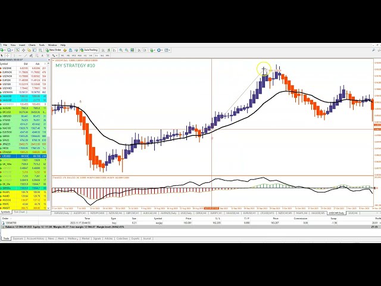Select the XAUUSD symbol in Market Watch
The height and width of the screenshot is (286, 381).
(8, 95)
